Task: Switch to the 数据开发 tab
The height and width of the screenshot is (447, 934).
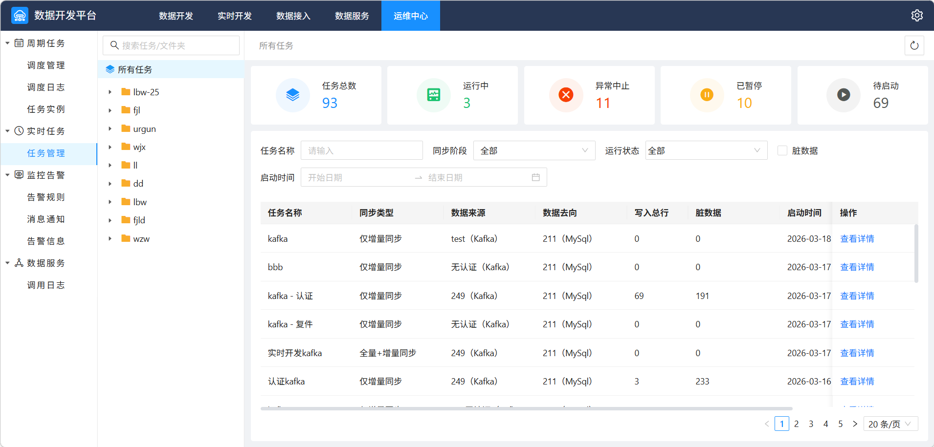Action: click(176, 16)
